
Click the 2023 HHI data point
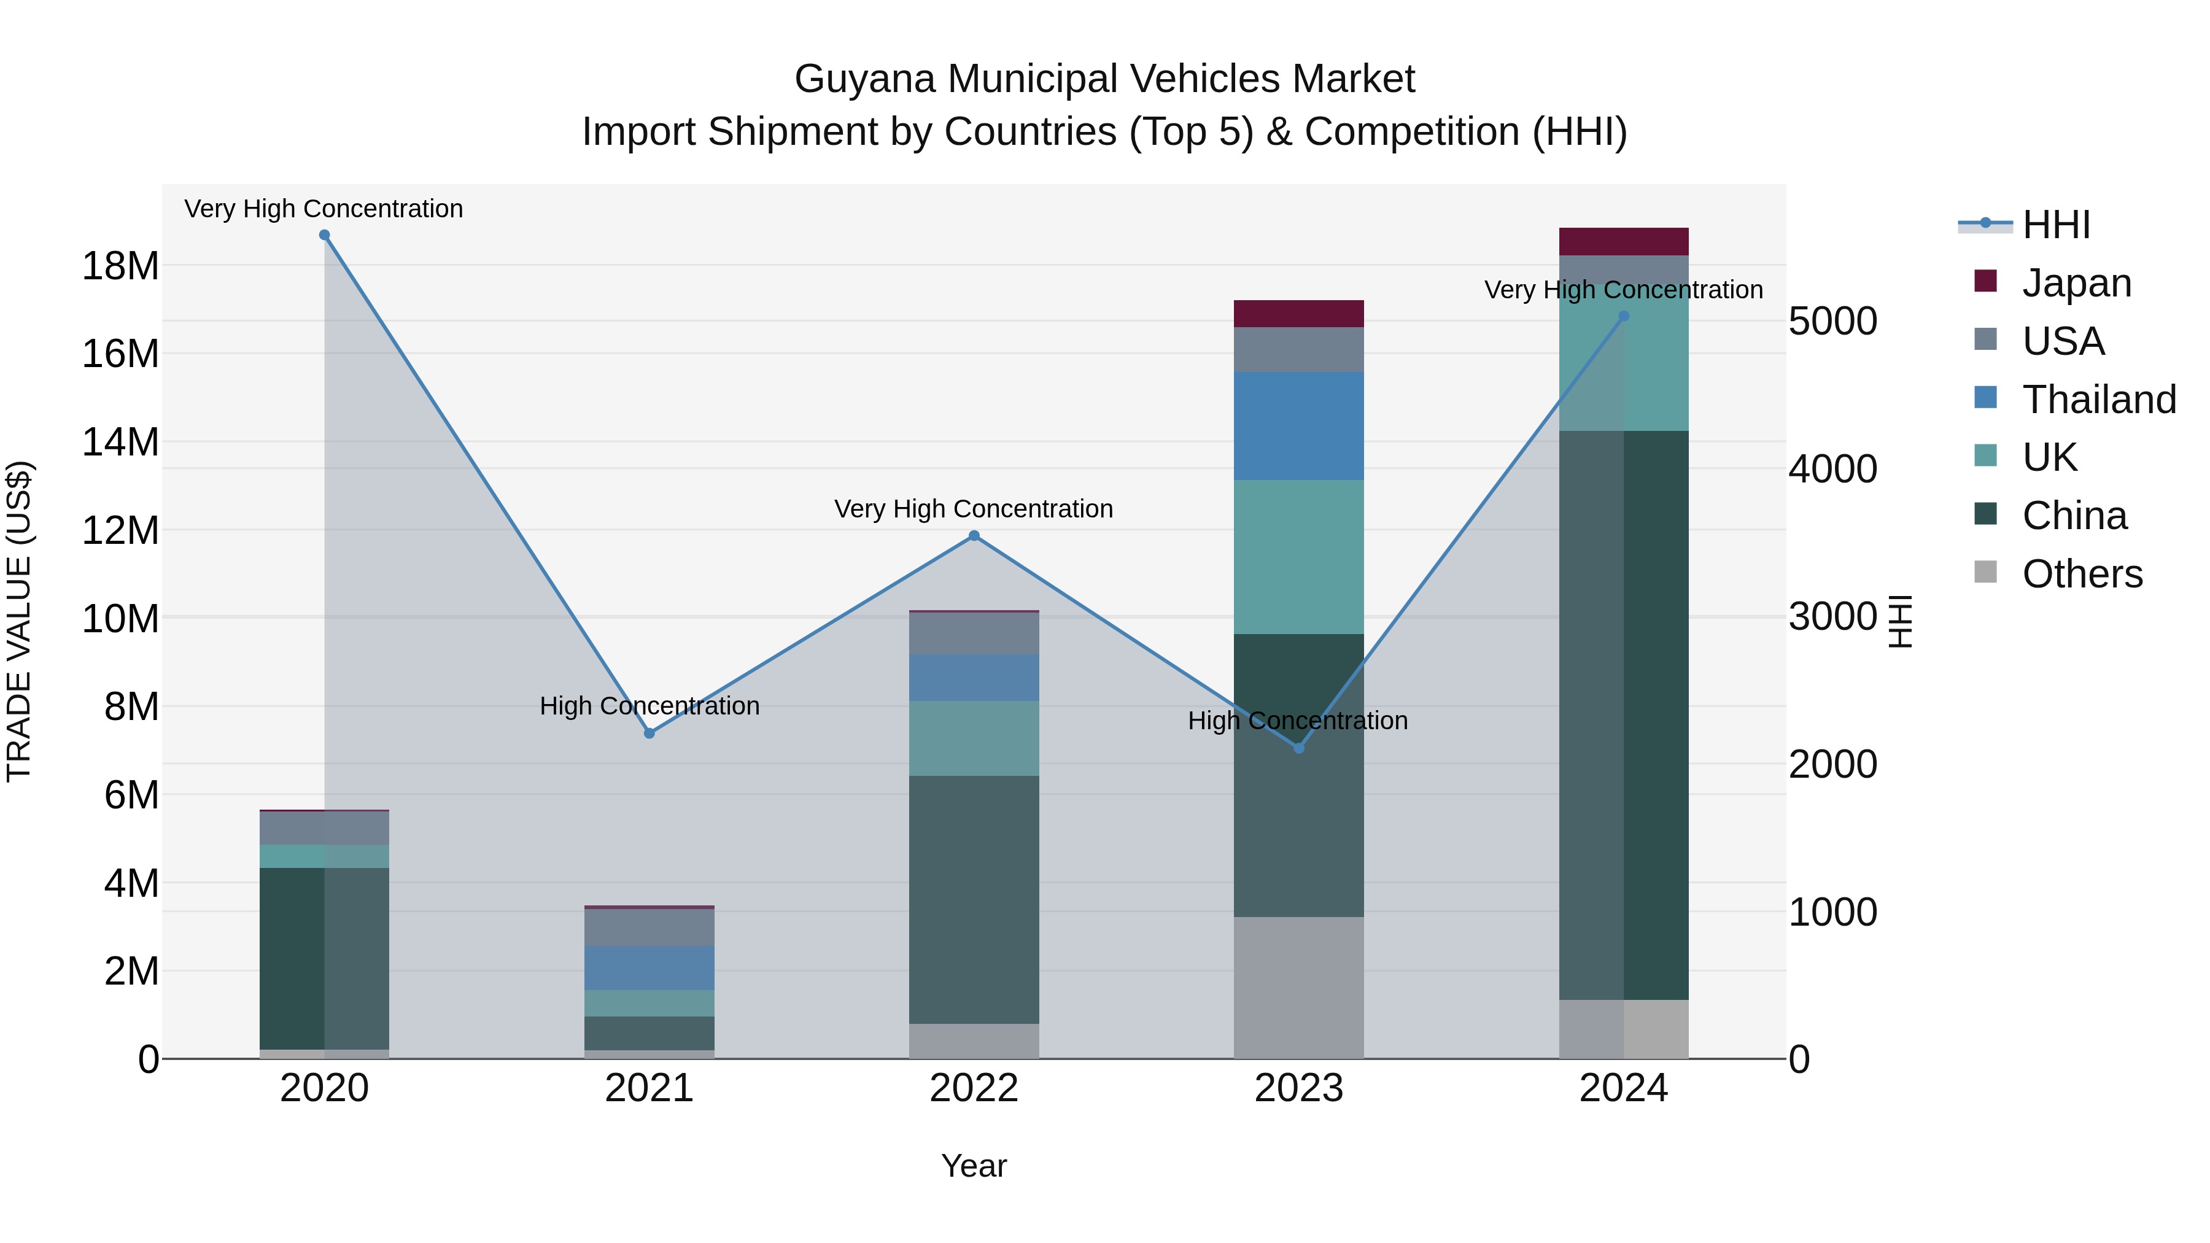point(1299,748)
